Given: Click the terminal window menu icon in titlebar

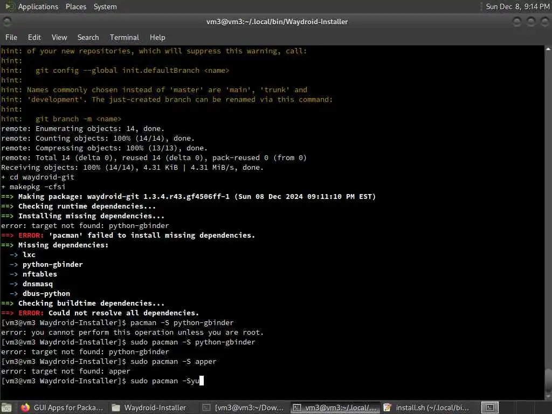Looking at the screenshot, I should click(6, 22).
